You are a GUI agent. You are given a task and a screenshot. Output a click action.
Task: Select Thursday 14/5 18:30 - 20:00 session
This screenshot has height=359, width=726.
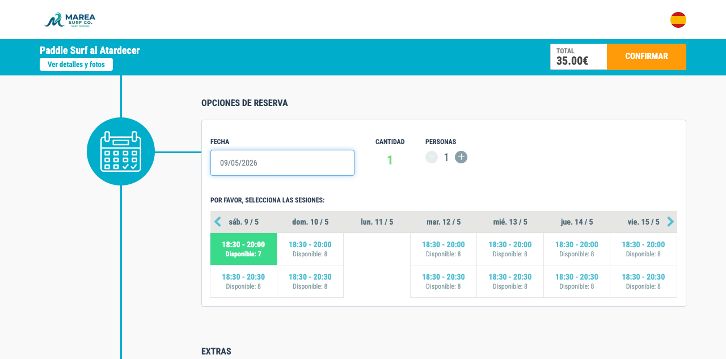(x=577, y=249)
